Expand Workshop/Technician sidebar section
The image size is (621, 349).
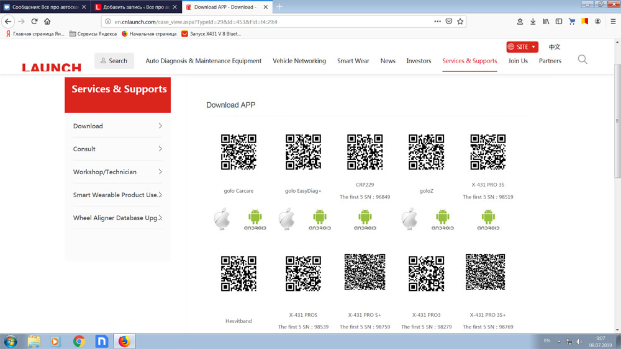tap(117, 172)
